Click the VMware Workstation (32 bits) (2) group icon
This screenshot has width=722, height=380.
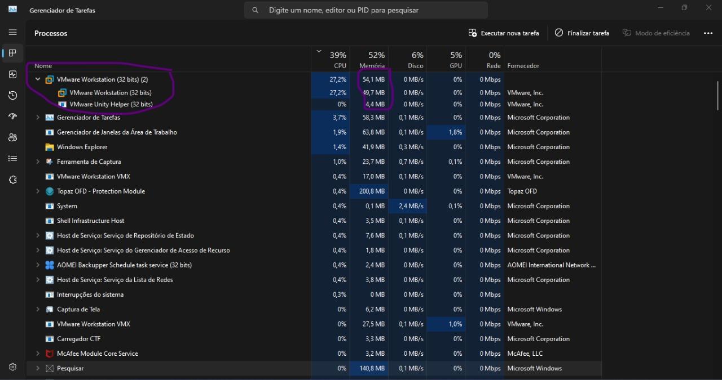click(x=50, y=79)
